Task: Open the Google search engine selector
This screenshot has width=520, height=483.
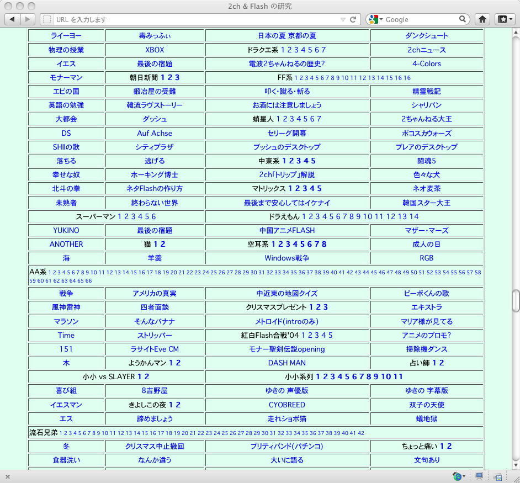Action: (x=376, y=19)
